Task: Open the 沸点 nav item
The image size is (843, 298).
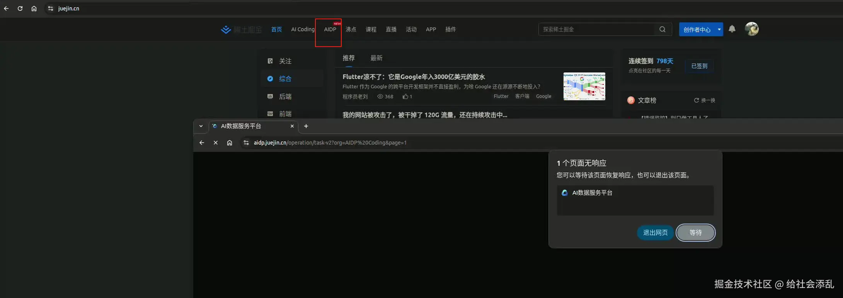Action: [x=351, y=29]
